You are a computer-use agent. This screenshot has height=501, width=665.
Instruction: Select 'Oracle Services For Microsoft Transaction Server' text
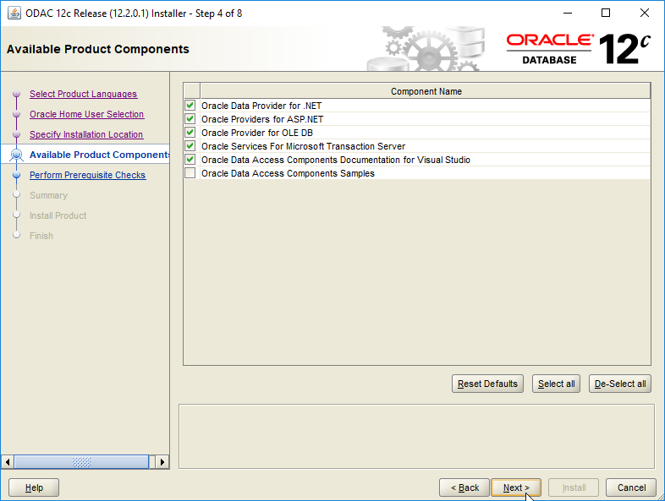click(303, 146)
